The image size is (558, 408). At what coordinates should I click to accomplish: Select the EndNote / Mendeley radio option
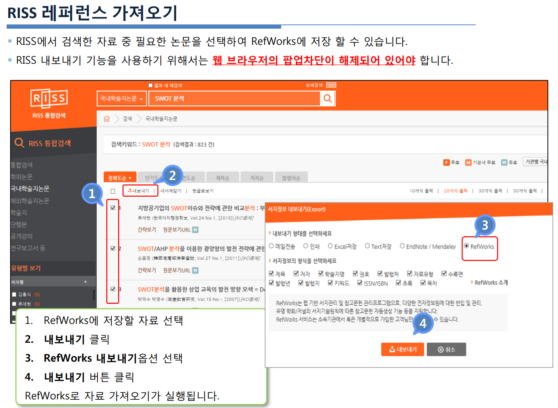(x=402, y=246)
